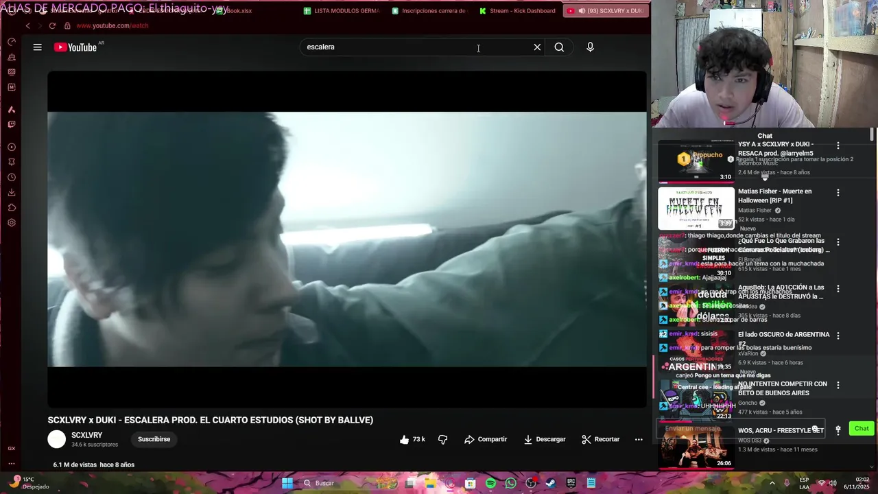The height and width of the screenshot is (494, 878).
Task: Open the SCXLVRY channel avatar
Action: coord(57,439)
